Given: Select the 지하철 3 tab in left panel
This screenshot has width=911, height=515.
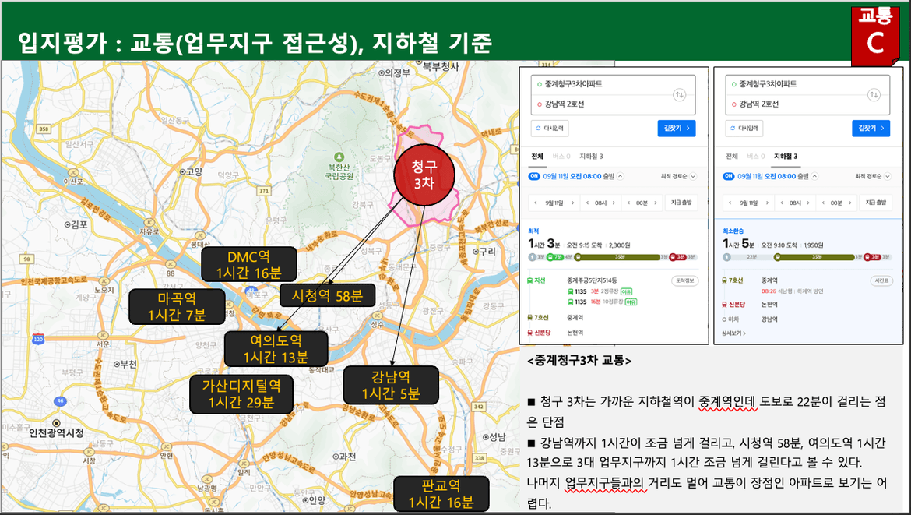Looking at the screenshot, I should (592, 157).
